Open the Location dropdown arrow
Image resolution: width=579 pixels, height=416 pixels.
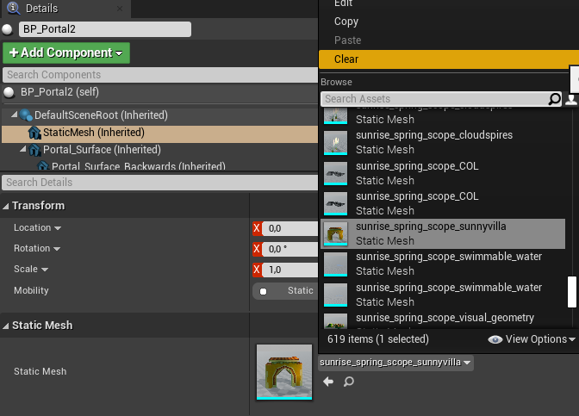coord(58,228)
